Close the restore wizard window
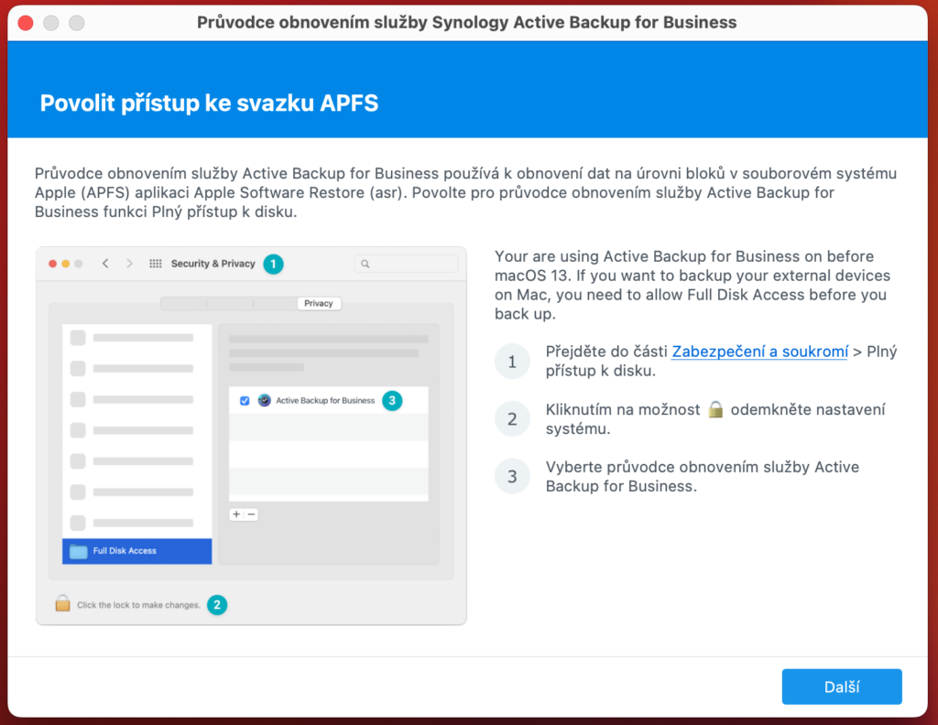938x725 pixels. pos(26,23)
